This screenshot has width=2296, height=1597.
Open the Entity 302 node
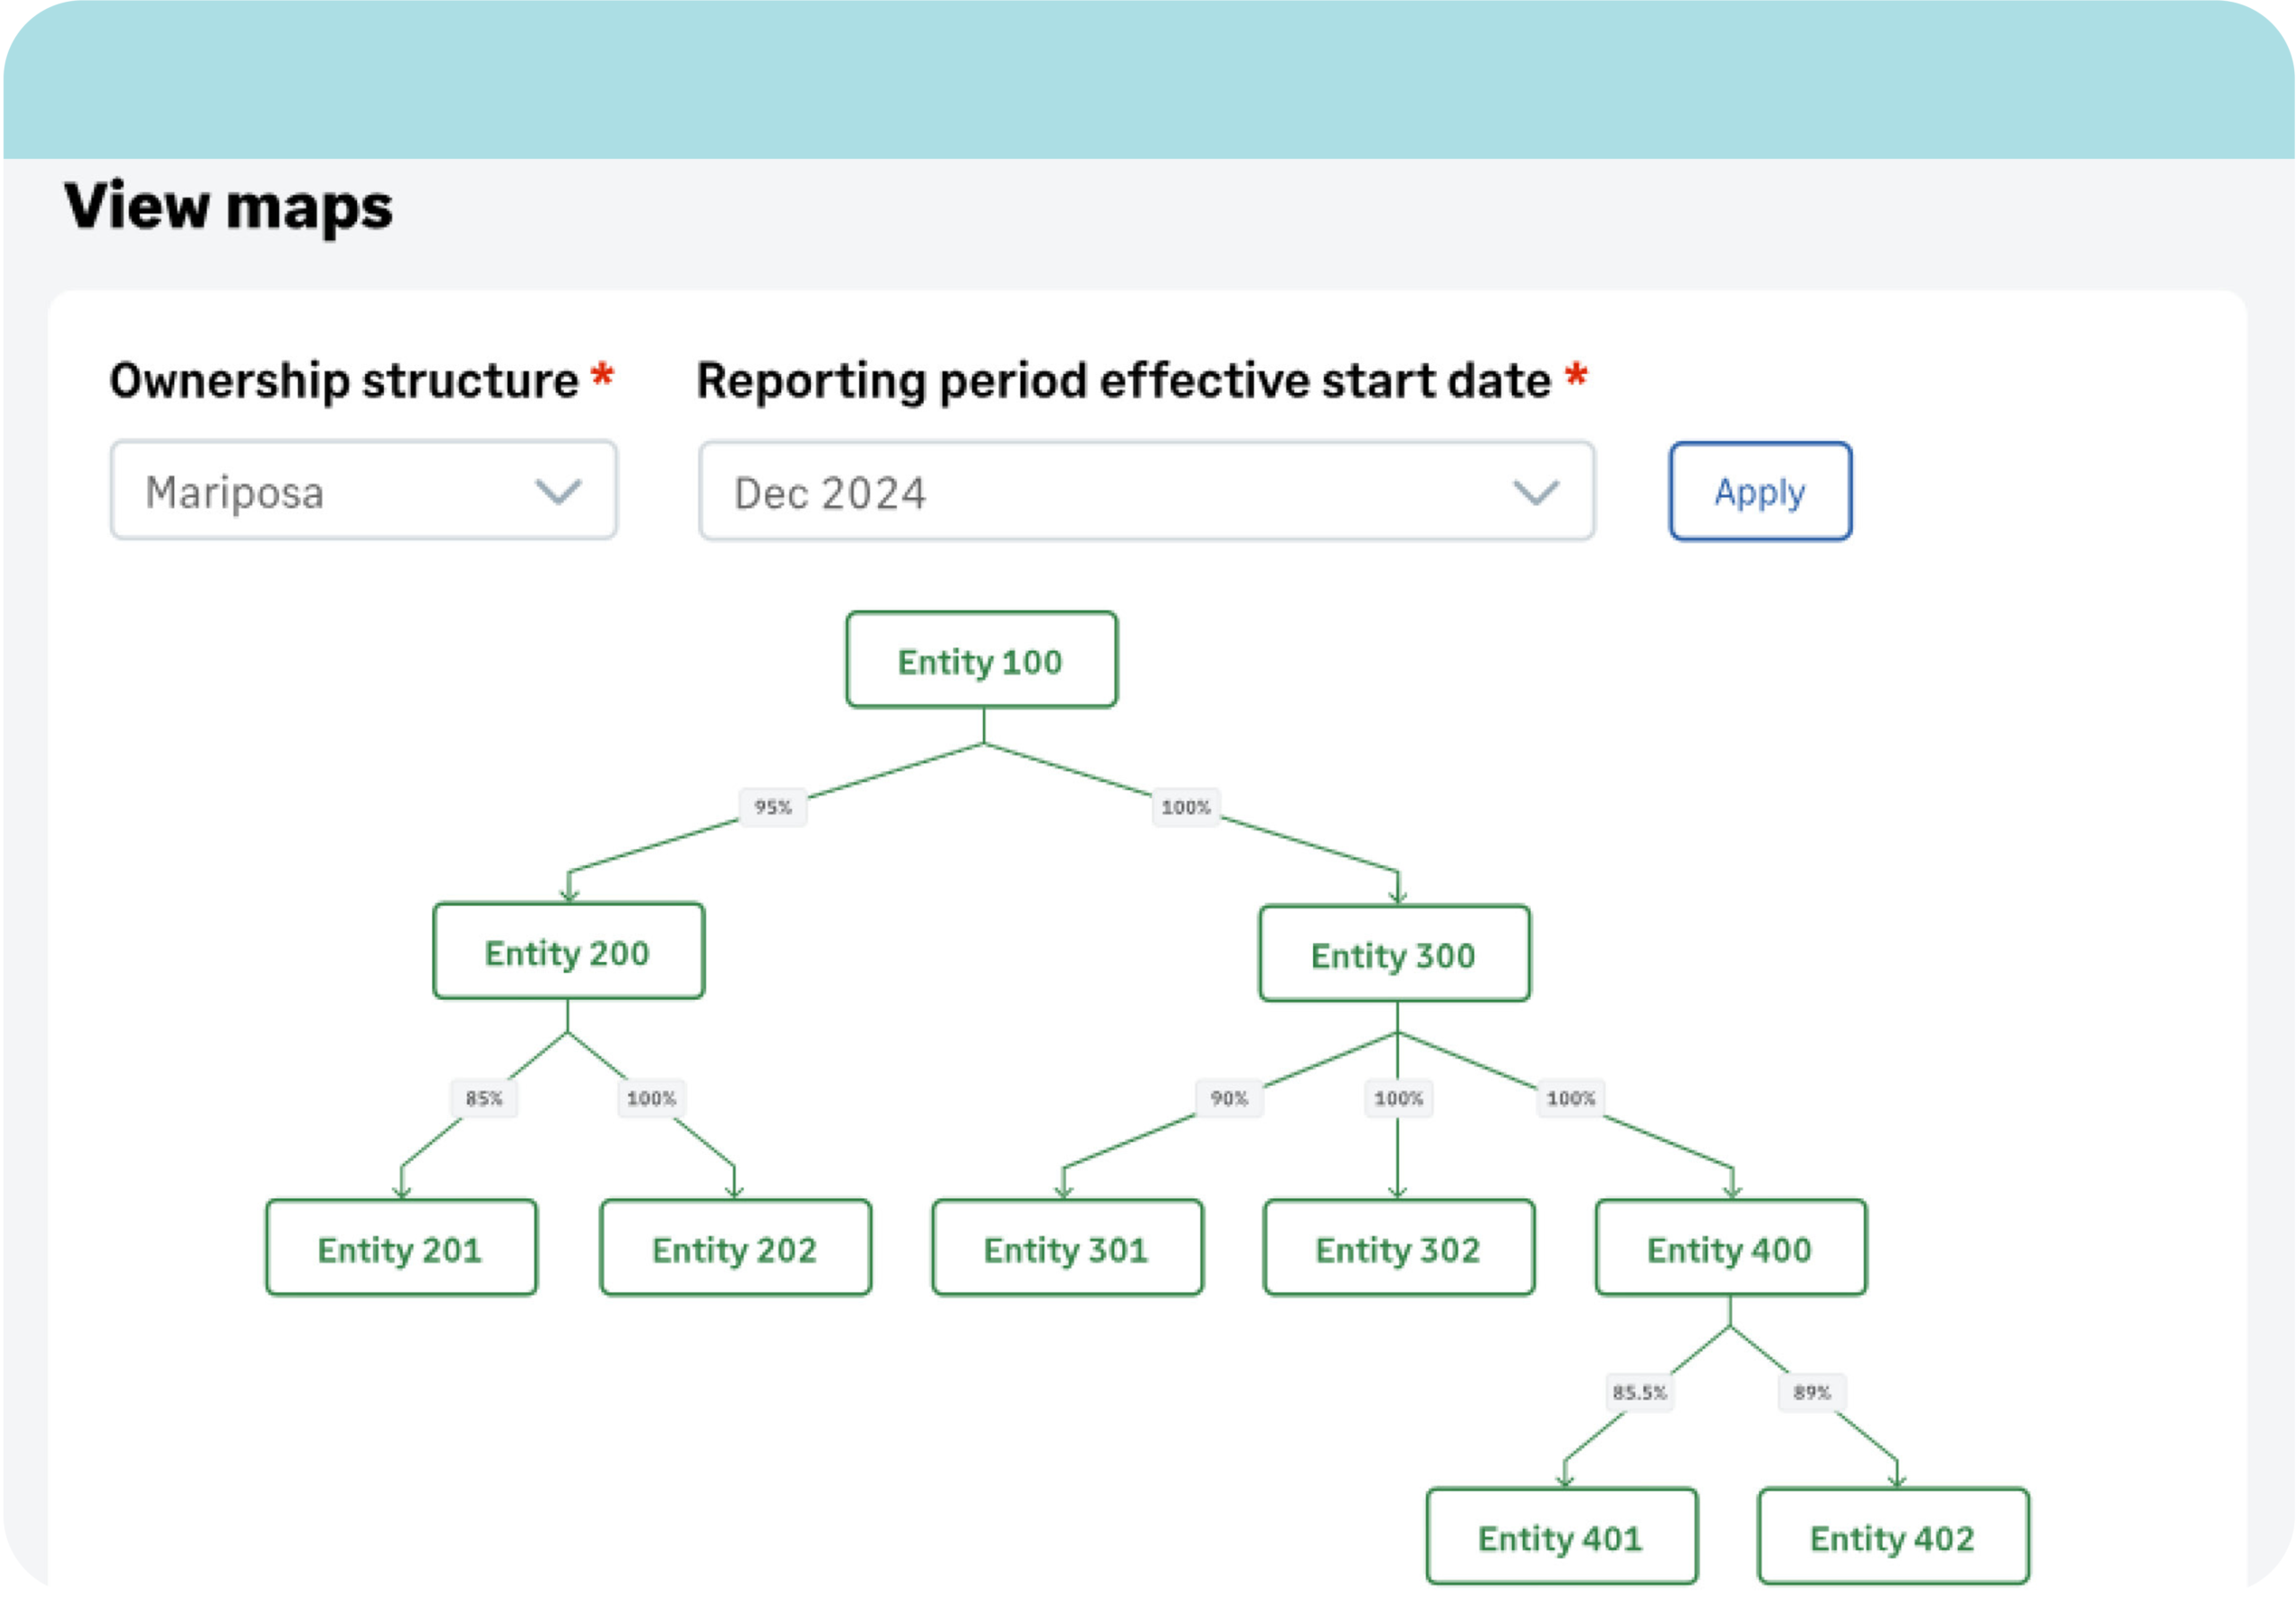tap(1398, 1248)
